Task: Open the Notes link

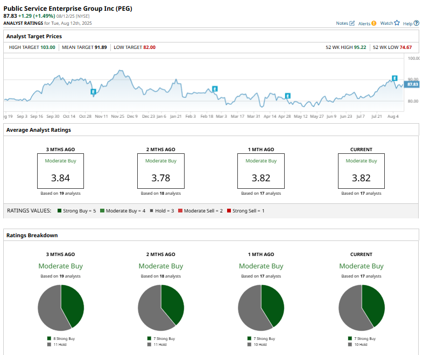Action: coord(342,23)
